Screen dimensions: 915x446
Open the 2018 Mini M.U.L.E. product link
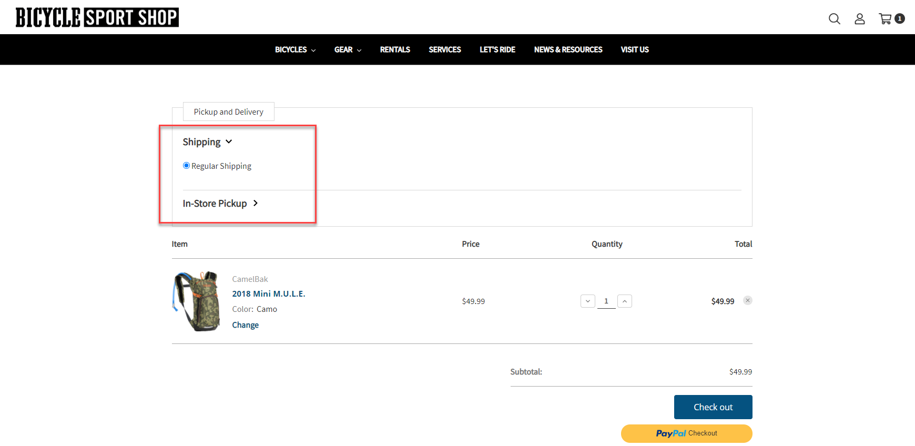[269, 294]
